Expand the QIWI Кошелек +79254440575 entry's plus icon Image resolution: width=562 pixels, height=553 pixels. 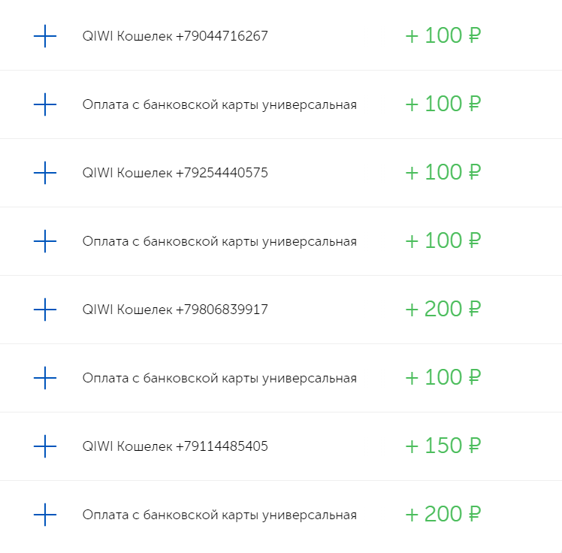tap(45, 173)
